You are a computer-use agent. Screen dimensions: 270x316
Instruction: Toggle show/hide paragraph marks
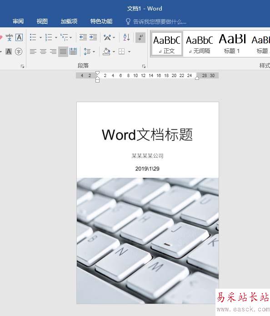pos(140,37)
